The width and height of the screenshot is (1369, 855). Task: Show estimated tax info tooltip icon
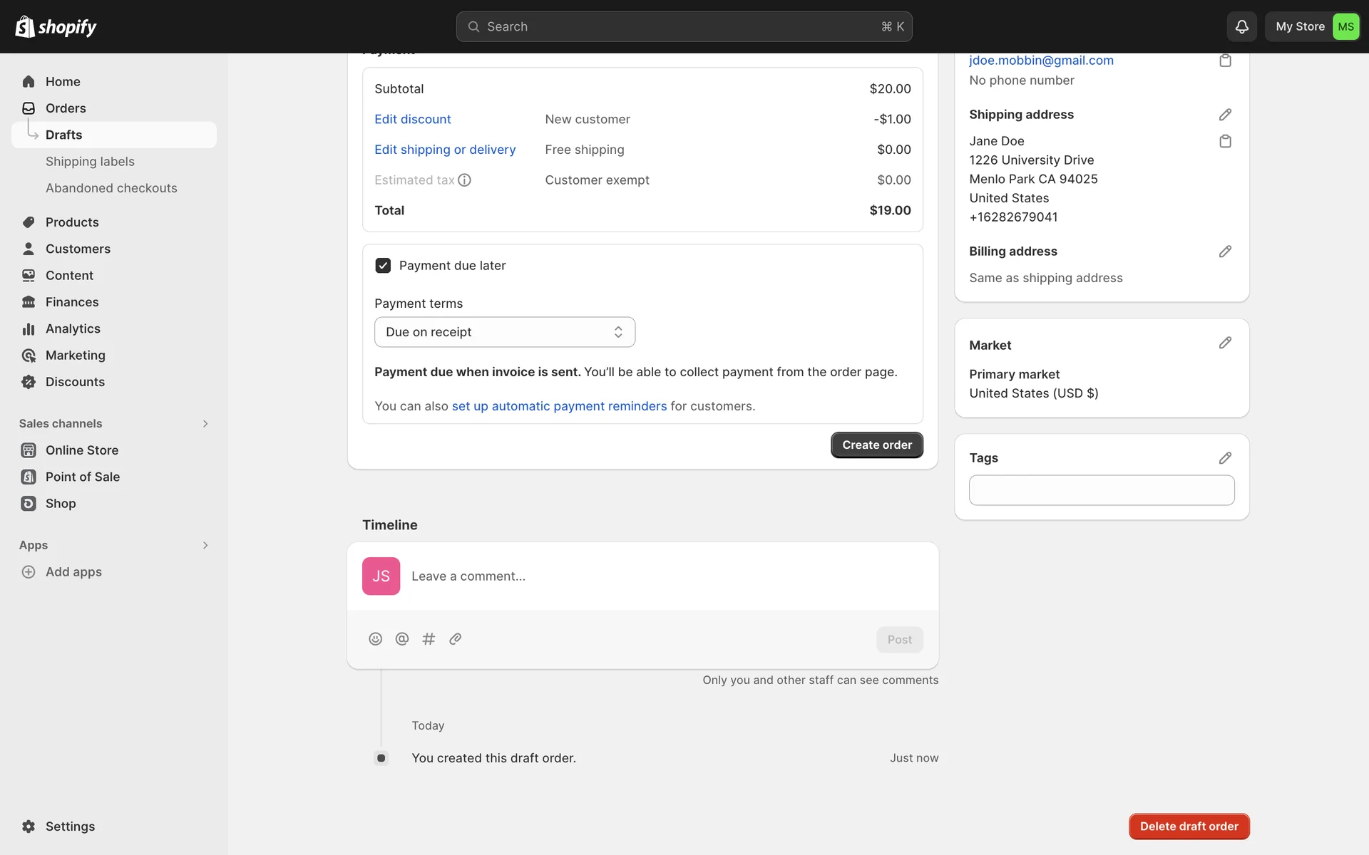464,180
